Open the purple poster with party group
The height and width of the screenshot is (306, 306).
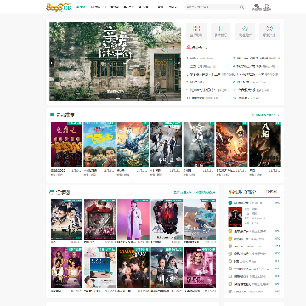click(x=66, y=268)
